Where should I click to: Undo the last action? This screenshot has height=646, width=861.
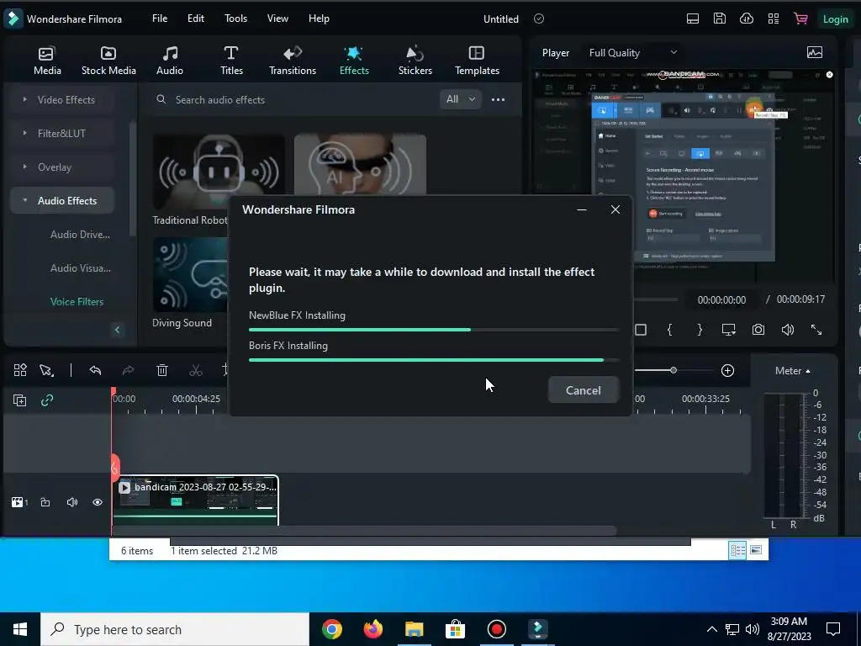point(95,370)
